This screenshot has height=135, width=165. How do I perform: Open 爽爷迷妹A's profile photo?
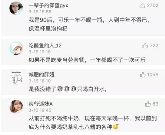[16, 107]
